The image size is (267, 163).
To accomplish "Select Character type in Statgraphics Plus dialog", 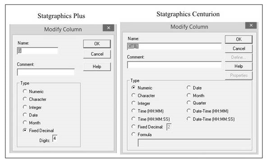I will [x=25, y=99].
